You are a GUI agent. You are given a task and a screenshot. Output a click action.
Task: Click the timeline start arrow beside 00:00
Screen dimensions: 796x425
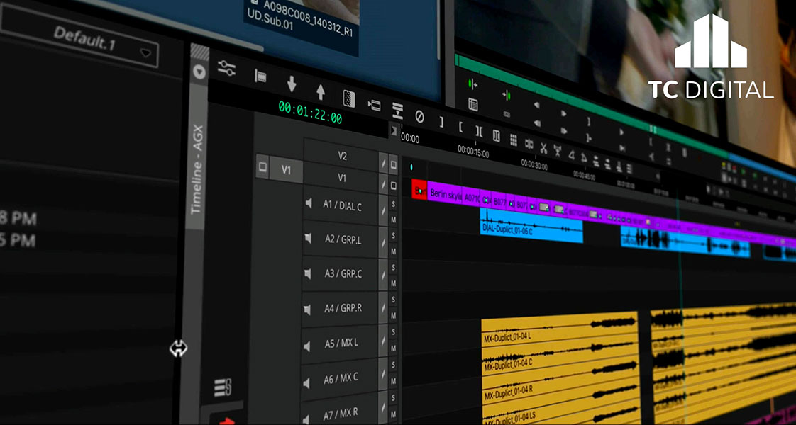tap(394, 131)
